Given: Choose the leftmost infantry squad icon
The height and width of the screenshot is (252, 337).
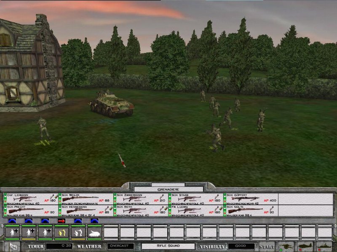Looking at the screenshot, I should point(11,231).
